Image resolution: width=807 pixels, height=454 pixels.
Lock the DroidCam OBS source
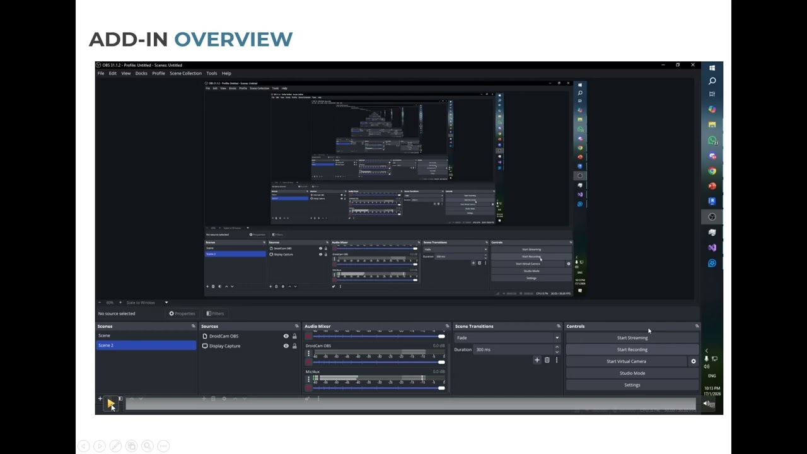(294, 336)
